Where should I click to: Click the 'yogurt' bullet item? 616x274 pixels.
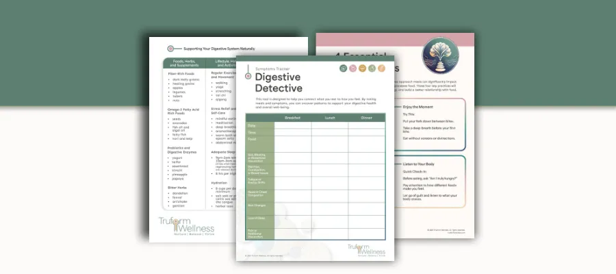[x=177, y=158]
